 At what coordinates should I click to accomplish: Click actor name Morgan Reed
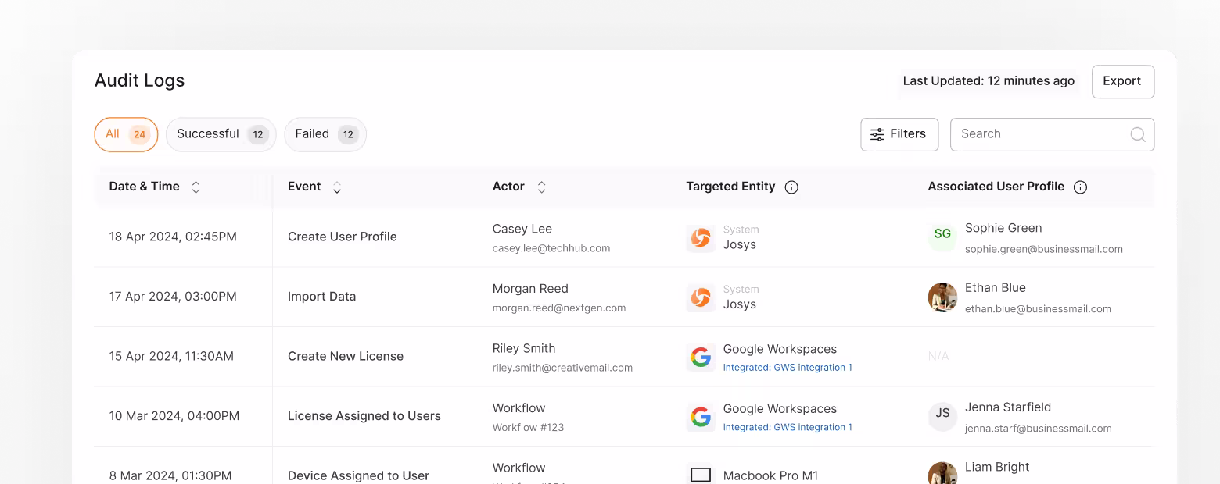click(x=530, y=289)
